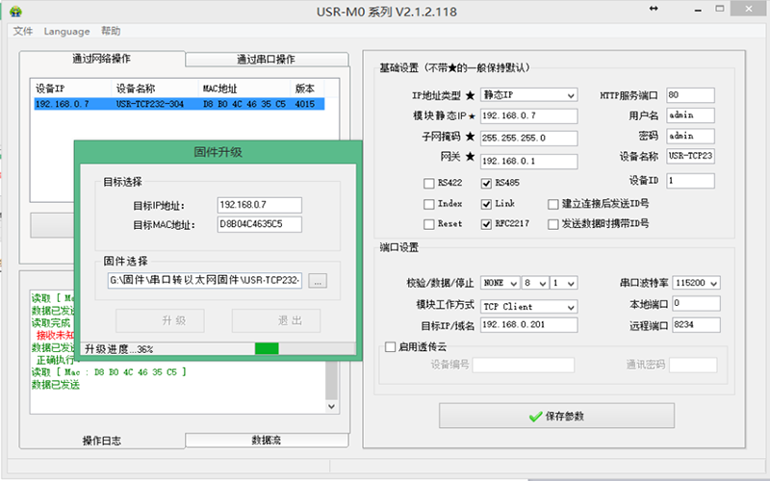770x481 pixels.
Task: Expand the 串口波特率 baud rate dropdown
Action: point(712,283)
